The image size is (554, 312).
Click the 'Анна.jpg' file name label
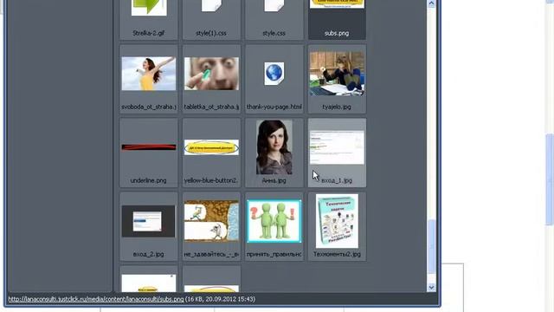(274, 180)
